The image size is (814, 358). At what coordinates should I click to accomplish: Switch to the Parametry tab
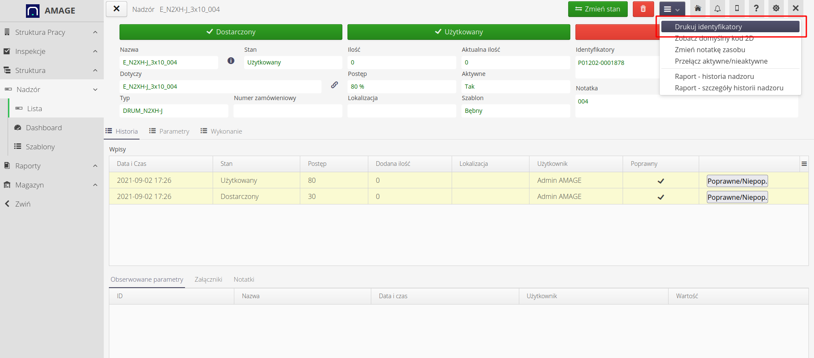coord(169,131)
